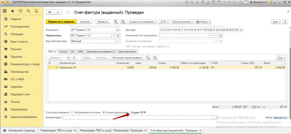
Task: Expand the ЭСФ dropdown menu
Action: click(x=164, y=22)
